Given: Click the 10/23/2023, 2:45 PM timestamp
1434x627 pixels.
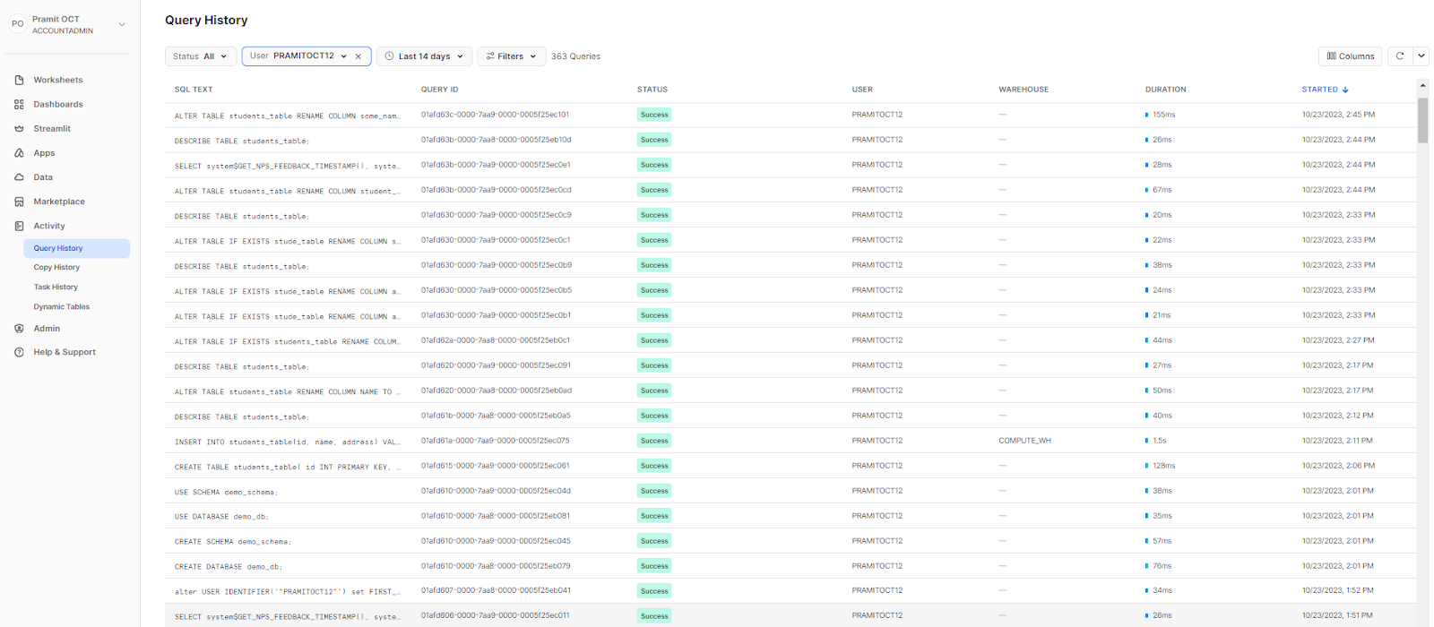Looking at the screenshot, I should [x=1338, y=115].
